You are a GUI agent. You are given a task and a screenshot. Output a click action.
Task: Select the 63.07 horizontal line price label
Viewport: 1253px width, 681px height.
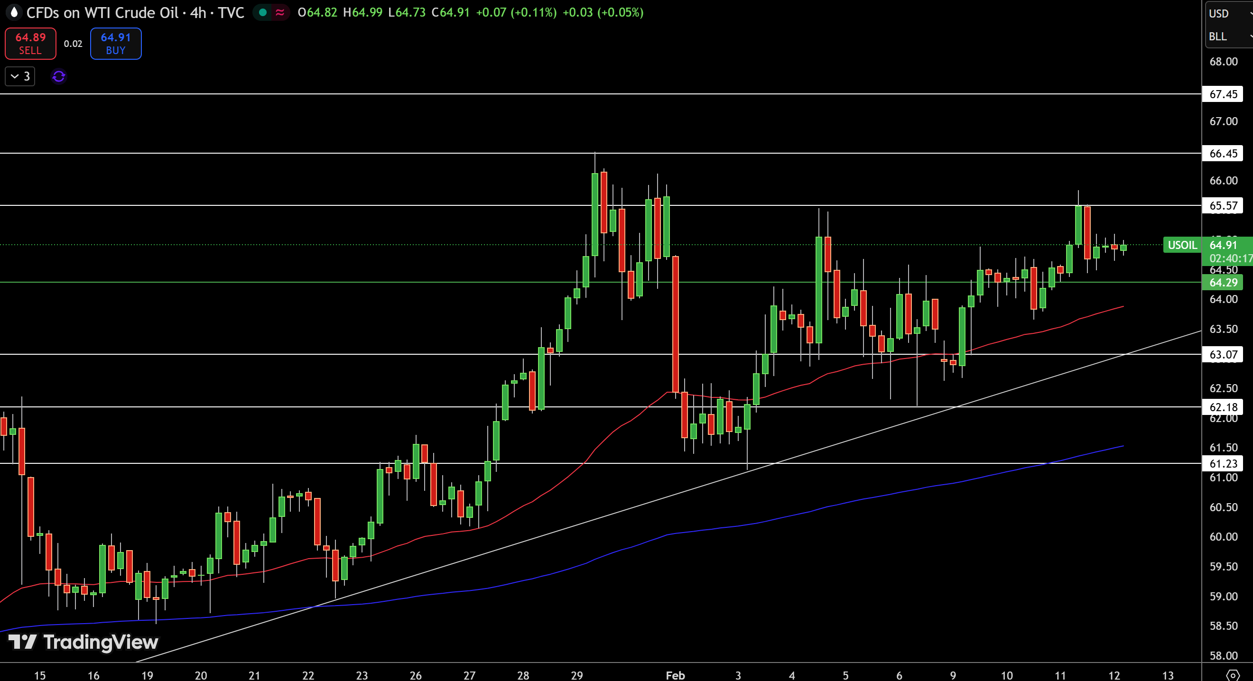pyautogui.click(x=1223, y=354)
